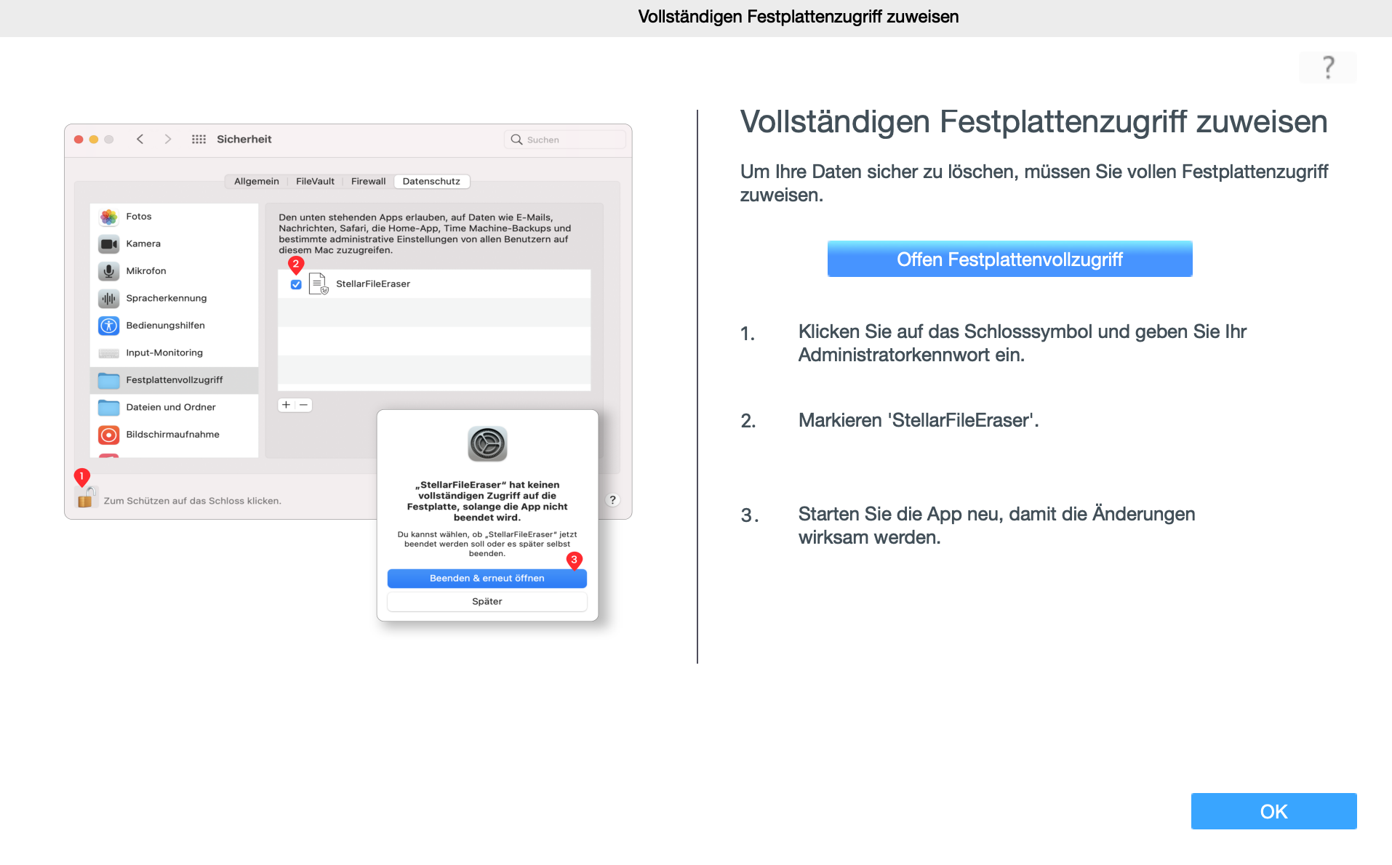Image resolution: width=1392 pixels, height=865 pixels.
Task: Click the minus button to remove app
Action: point(303,405)
